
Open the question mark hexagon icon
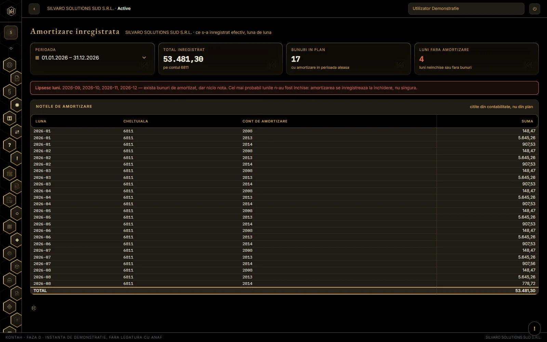[10, 145]
